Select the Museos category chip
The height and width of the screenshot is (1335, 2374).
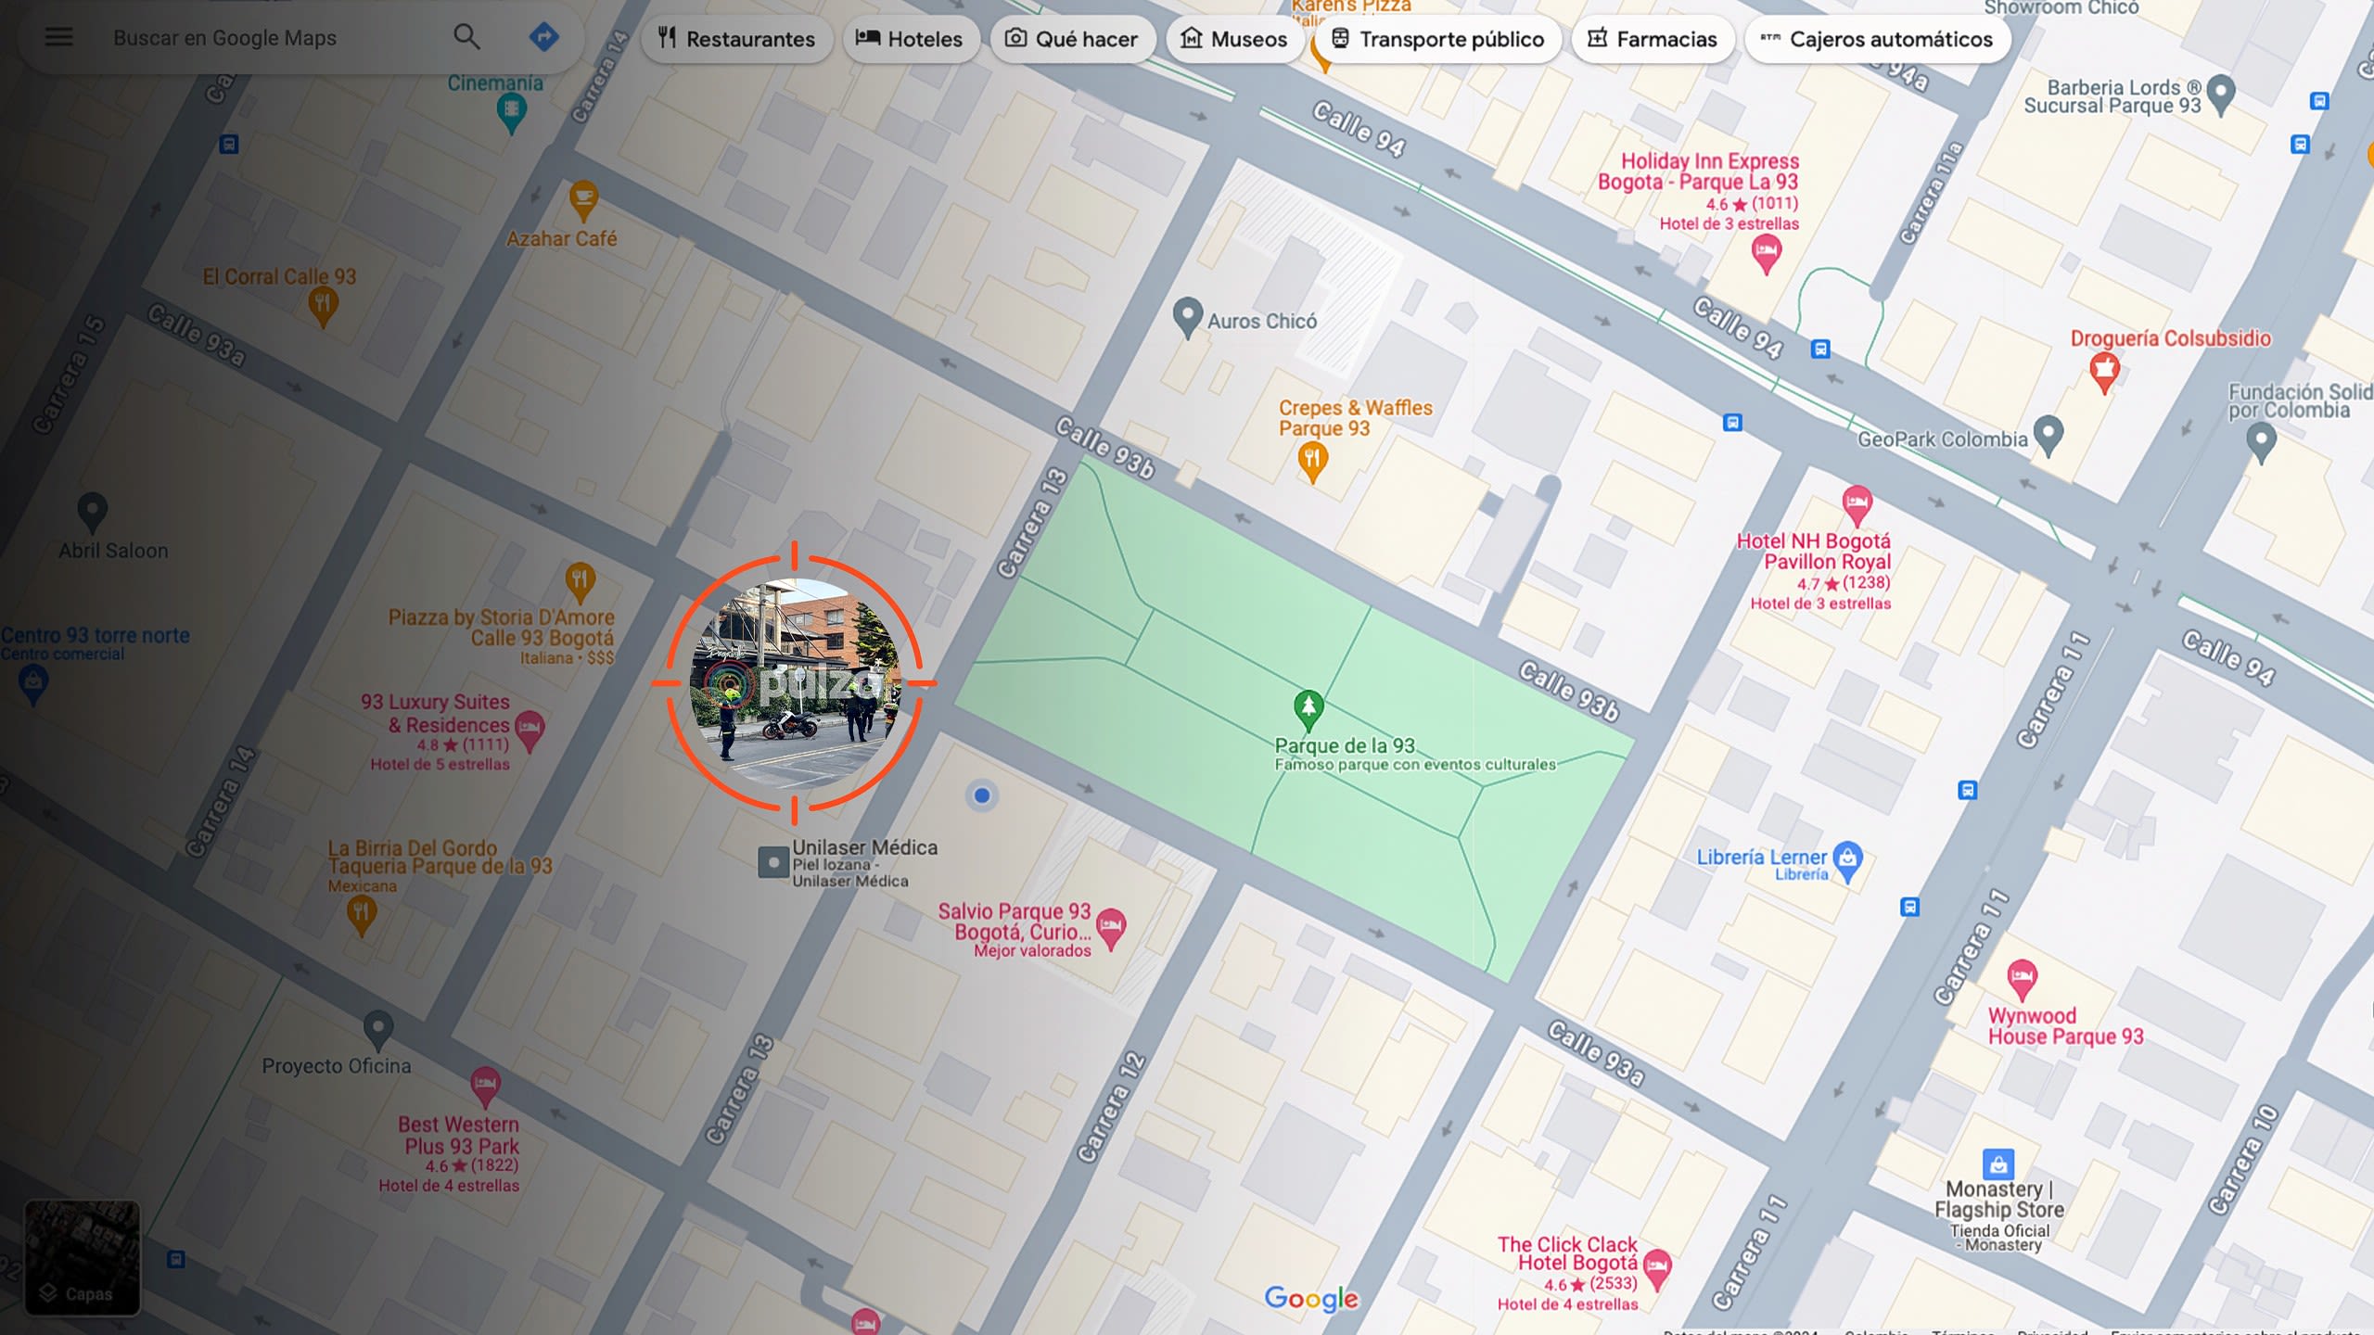point(1234,39)
